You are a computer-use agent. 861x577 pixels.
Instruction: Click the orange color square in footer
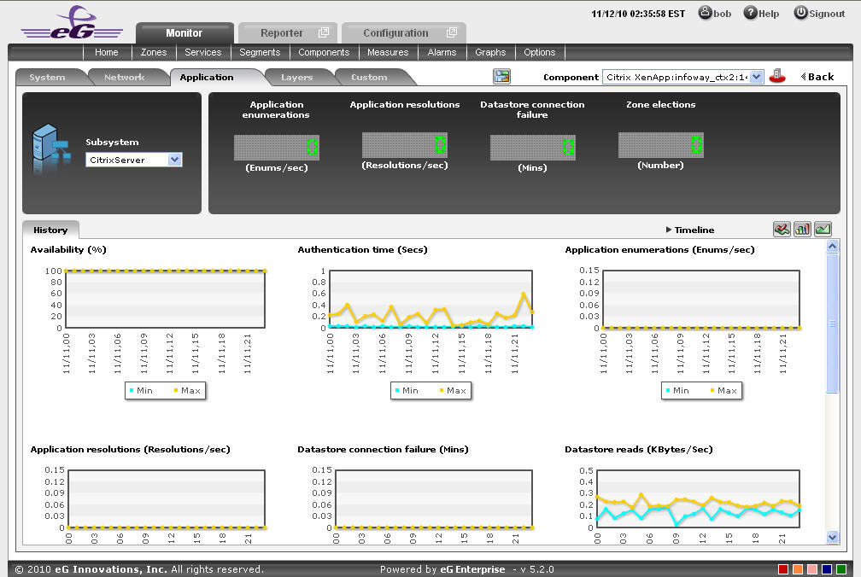click(x=798, y=570)
